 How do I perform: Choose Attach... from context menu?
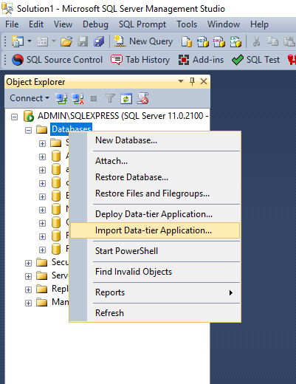[155, 161]
